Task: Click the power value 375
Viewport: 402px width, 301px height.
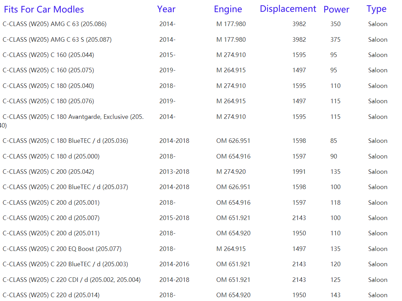Action: click(x=335, y=40)
